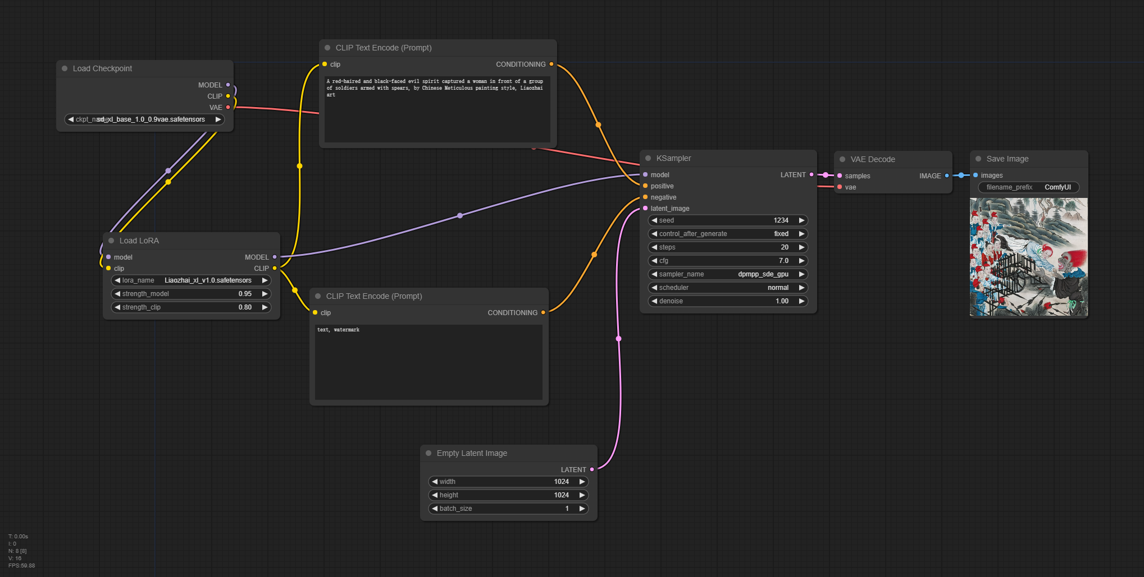Viewport: 1144px width, 577px height.
Task: Click the strength_model slider field
Action: click(x=191, y=294)
